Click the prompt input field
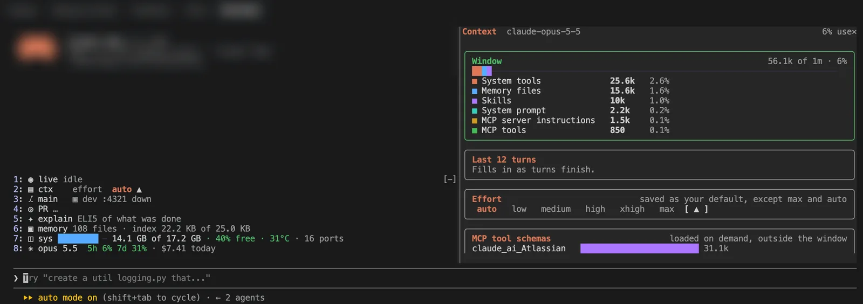 point(435,278)
